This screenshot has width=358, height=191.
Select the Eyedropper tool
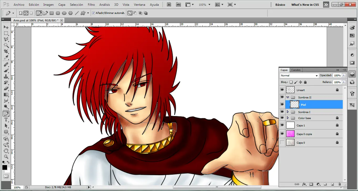pos(6,57)
